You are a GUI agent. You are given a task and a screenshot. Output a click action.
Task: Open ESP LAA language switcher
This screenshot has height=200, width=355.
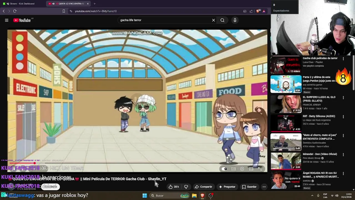tap(325, 196)
